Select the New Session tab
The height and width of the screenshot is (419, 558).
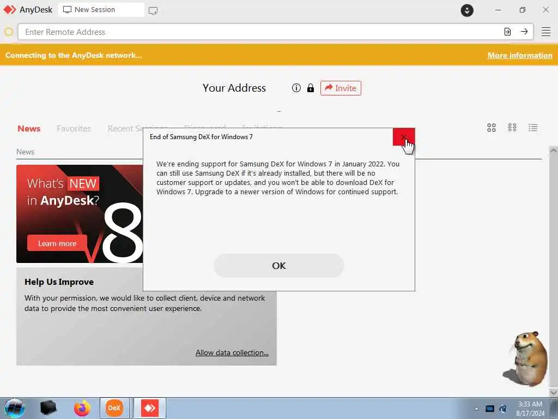[x=101, y=10]
